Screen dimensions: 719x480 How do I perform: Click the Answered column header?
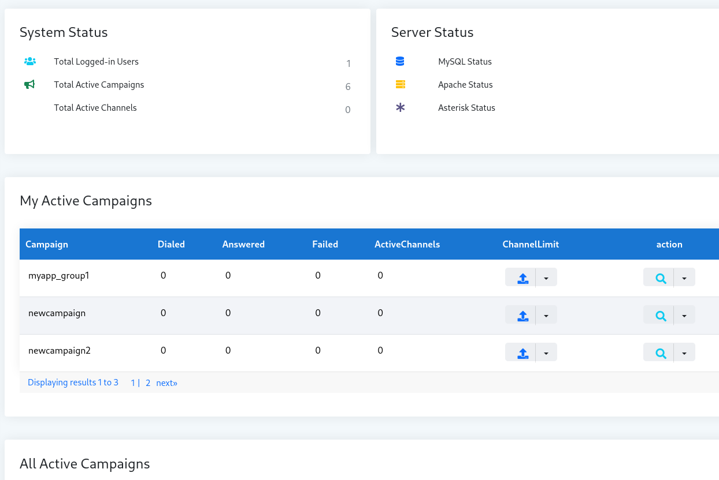click(x=243, y=244)
